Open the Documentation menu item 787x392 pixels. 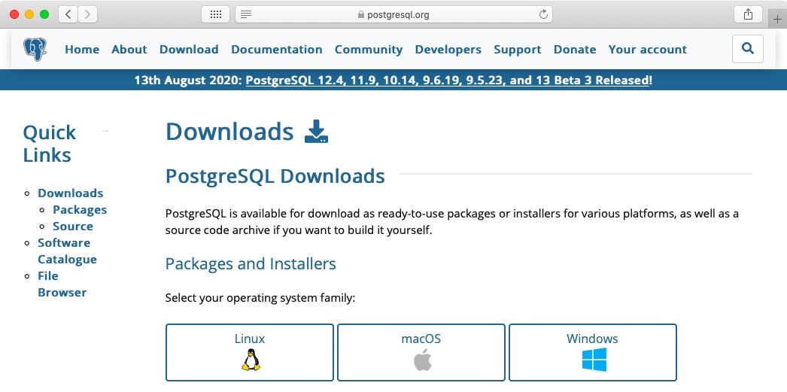click(276, 50)
